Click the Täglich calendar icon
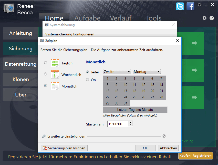This screenshot has width=218, height=165. pyautogui.click(x=55, y=63)
